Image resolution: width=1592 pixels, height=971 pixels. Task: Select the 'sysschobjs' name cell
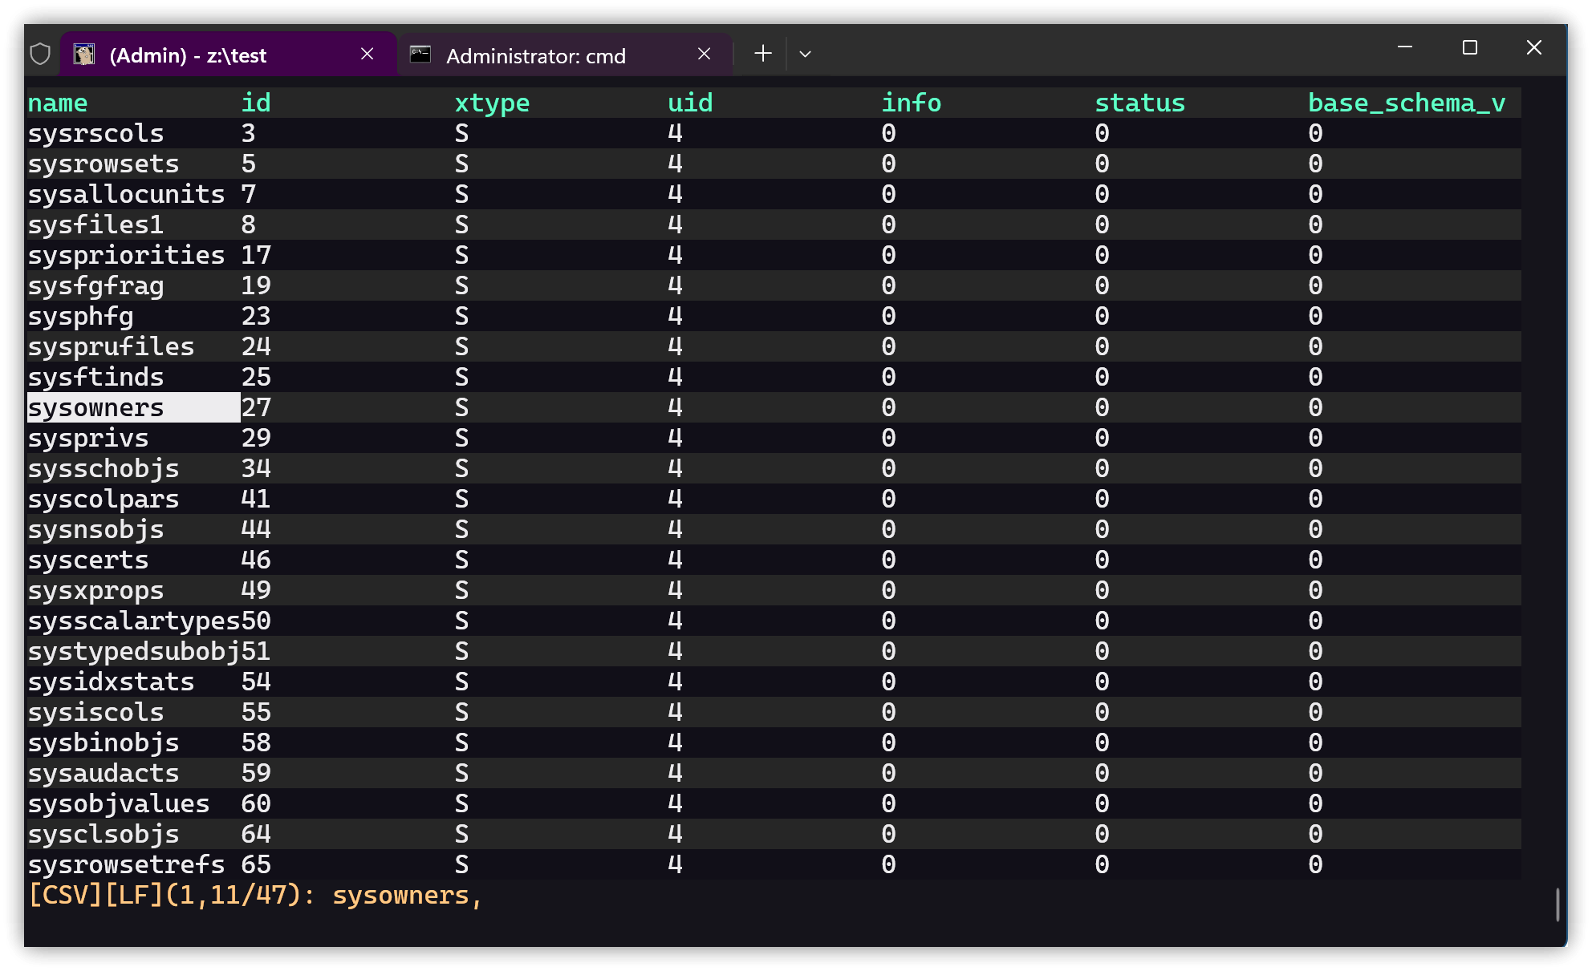(x=104, y=468)
